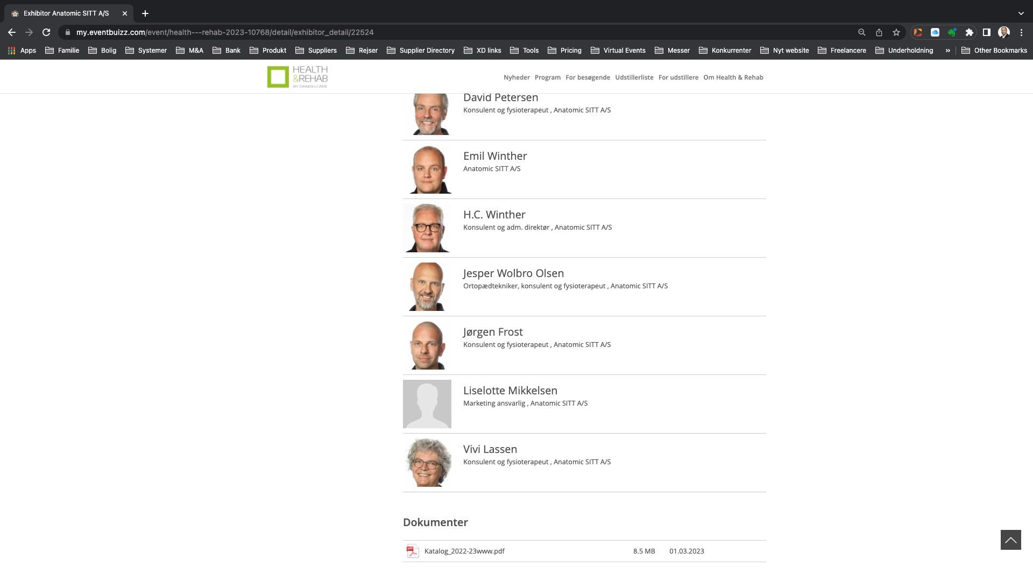Image resolution: width=1033 pixels, height=581 pixels.
Task: Bookmark page with the star icon
Action: tap(896, 32)
